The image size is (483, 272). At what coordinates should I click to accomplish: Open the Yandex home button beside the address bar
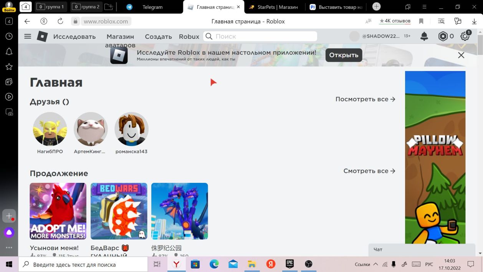point(44,22)
